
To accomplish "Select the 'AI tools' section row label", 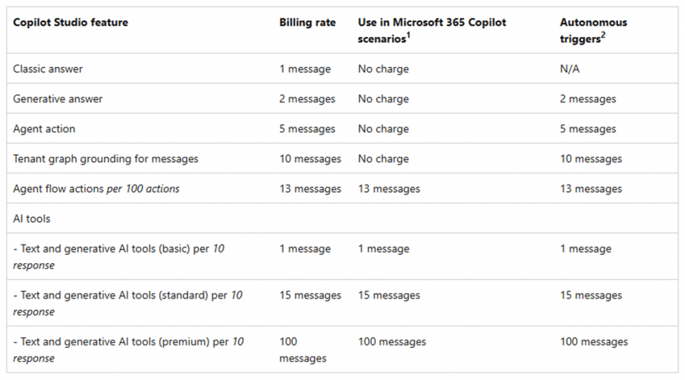I will pos(31,219).
